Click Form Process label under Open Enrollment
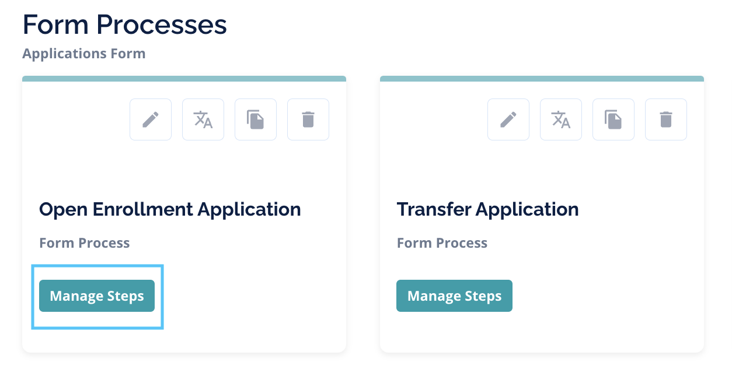This screenshot has width=732, height=380. (x=84, y=243)
